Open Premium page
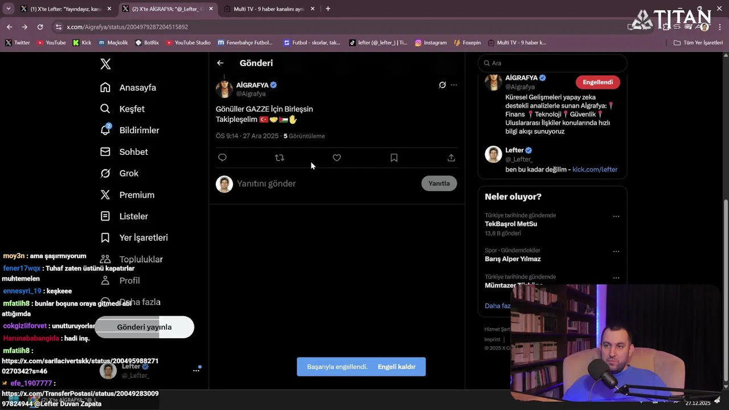Screen dimensions: 729x410 [x=128, y=195]
